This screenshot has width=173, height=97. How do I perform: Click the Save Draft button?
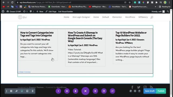click(x=150, y=91)
